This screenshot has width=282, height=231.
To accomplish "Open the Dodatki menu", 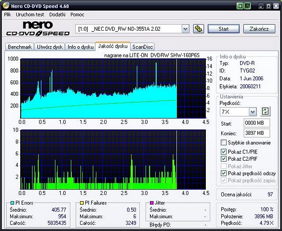I will tap(57, 14).
